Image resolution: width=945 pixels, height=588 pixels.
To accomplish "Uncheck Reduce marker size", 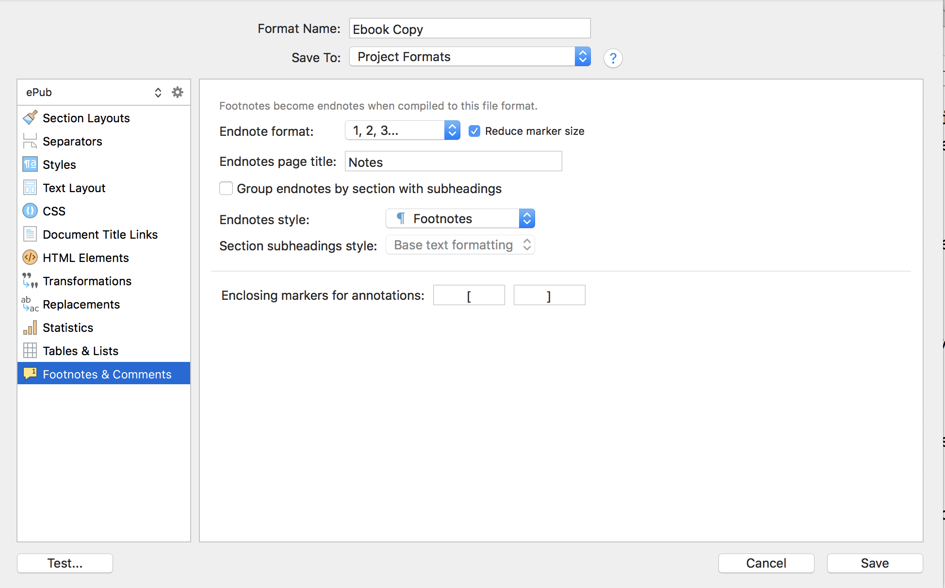I will (474, 131).
